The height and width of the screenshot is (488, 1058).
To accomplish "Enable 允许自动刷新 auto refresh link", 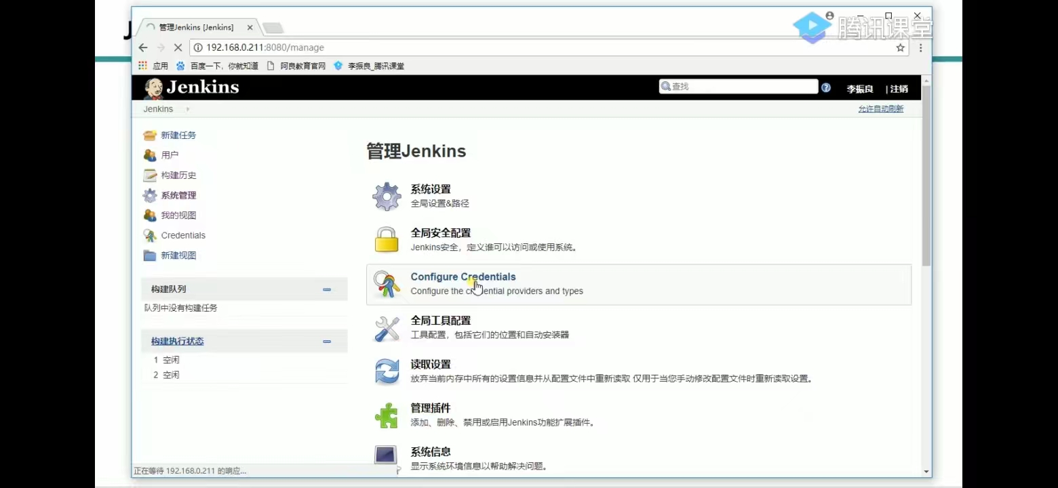I will (x=881, y=109).
